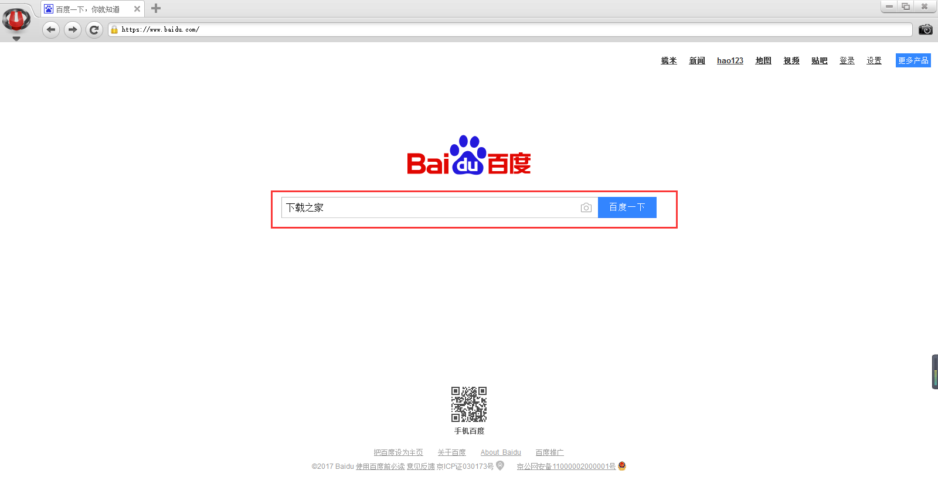
Task: Click the 登录 login link
Action: click(x=847, y=60)
